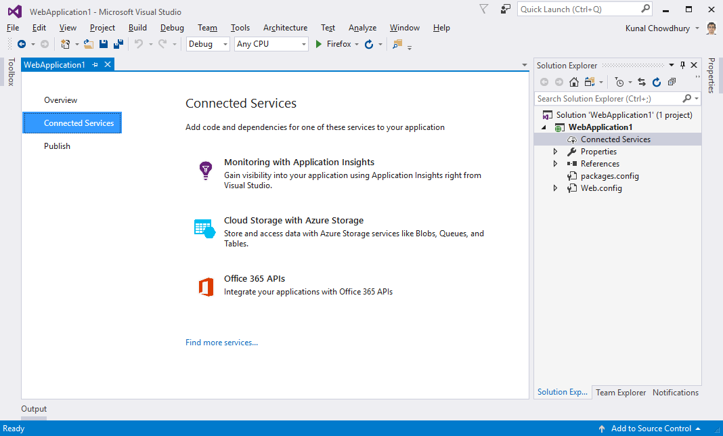Viewport: 723px width, 436px height.
Task: Collapse the WebApplication1 project node
Action: tap(544, 127)
